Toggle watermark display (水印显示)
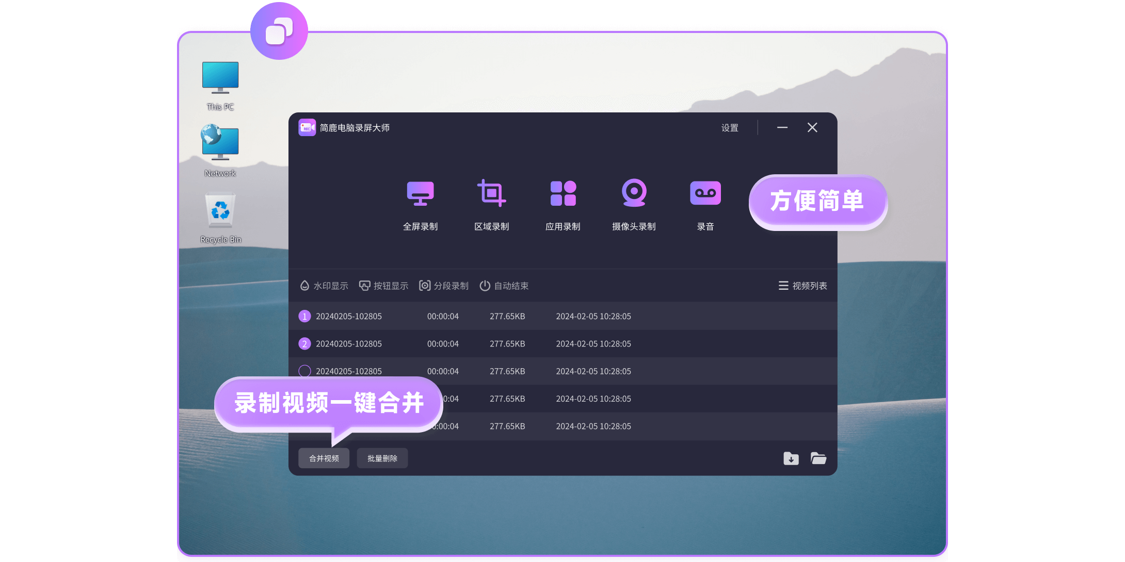This screenshot has height=562, width=1125. click(x=324, y=286)
